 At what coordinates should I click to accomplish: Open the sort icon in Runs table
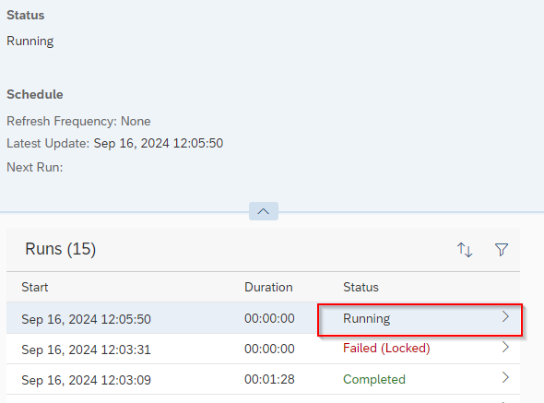pos(465,250)
